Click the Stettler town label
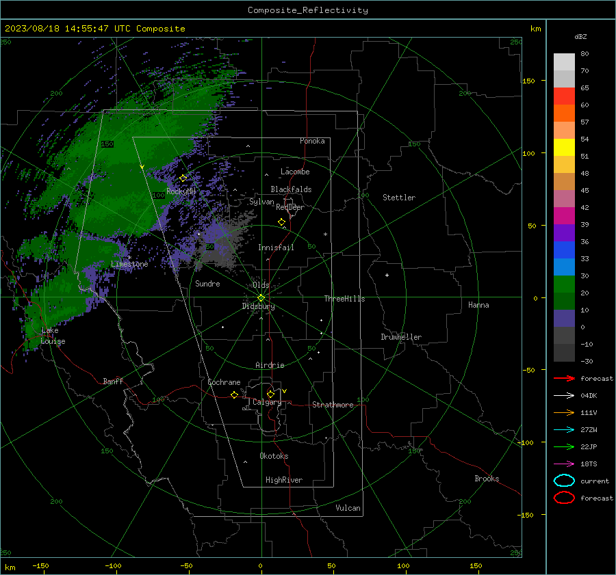The width and height of the screenshot is (616, 575). [399, 198]
